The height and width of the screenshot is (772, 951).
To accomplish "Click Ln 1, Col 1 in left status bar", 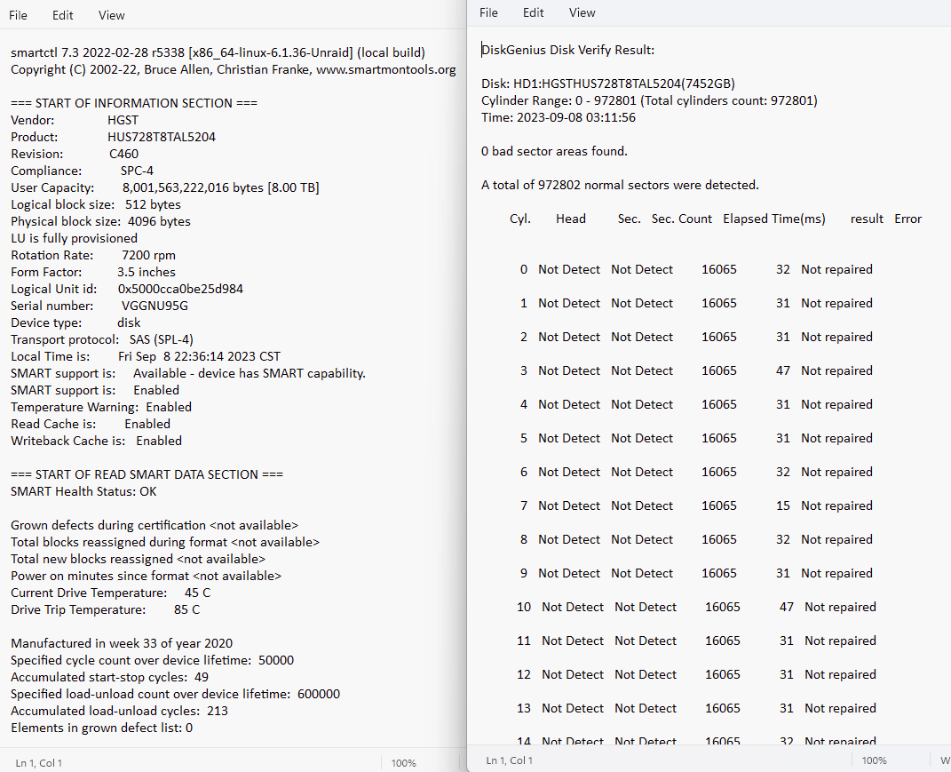I will point(39,762).
